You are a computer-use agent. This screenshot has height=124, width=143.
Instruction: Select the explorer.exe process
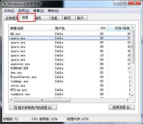pos(69,64)
